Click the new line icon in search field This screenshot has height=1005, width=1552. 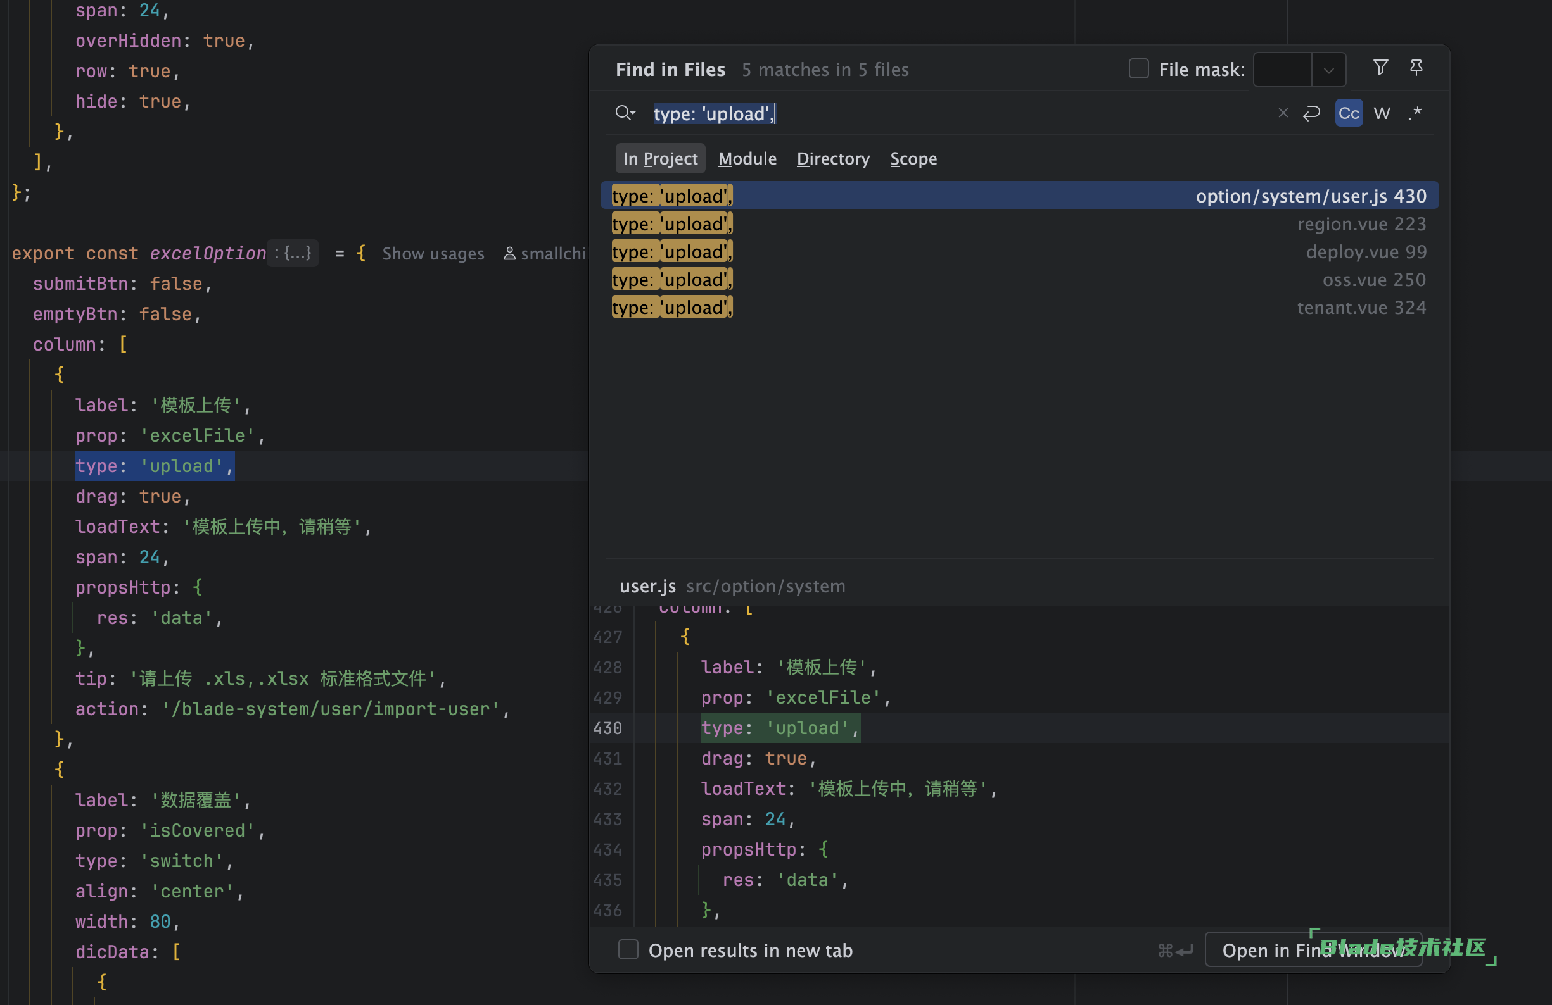click(1311, 113)
